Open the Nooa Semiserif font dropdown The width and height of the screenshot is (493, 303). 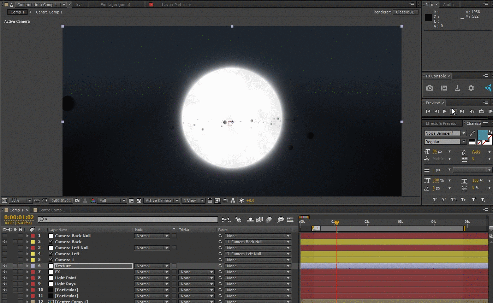(x=445, y=133)
